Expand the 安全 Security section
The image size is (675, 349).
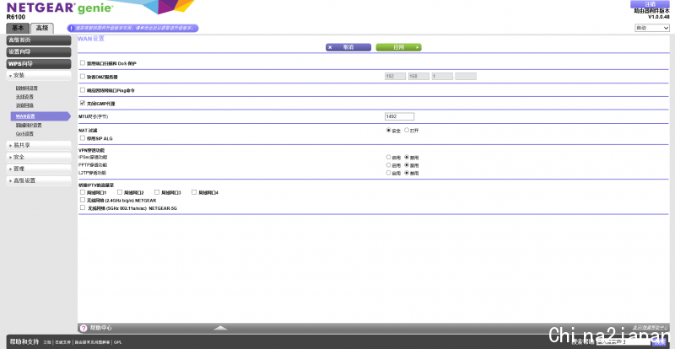point(39,157)
